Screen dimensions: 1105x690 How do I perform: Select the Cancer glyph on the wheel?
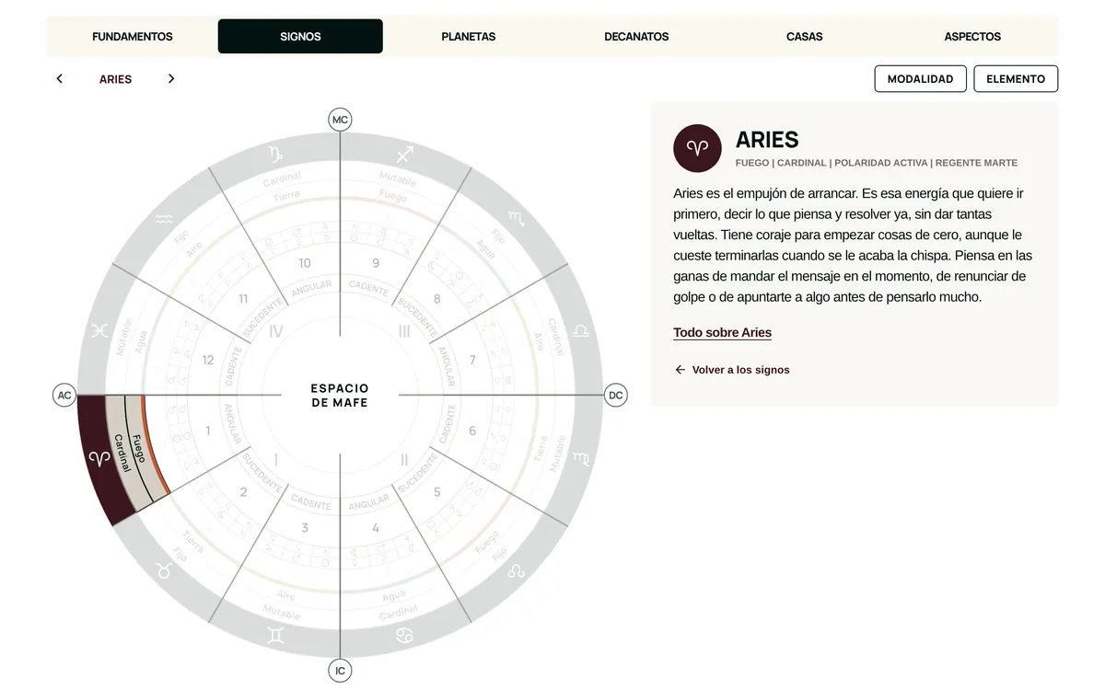pyautogui.click(x=404, y=635)
